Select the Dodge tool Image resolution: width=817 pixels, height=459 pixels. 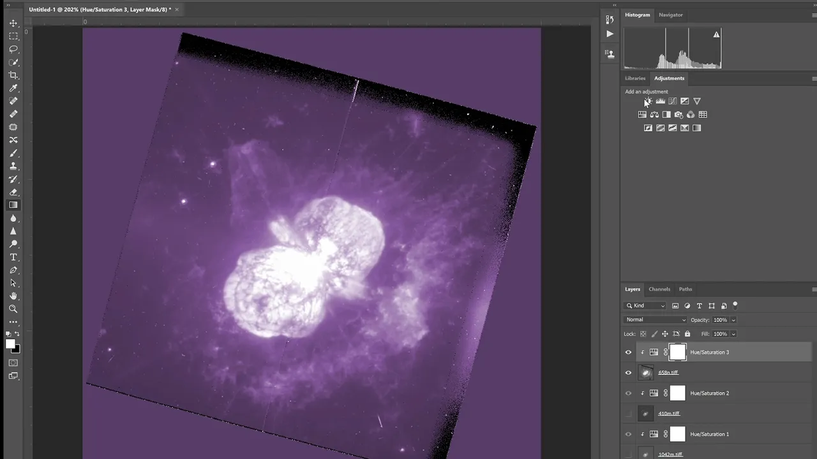(x=13, y=244)
